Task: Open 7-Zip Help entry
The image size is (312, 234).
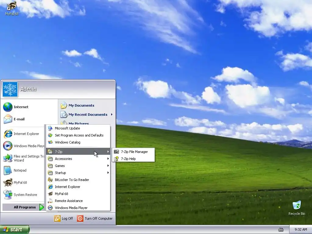Action: (x=133, y=158)
